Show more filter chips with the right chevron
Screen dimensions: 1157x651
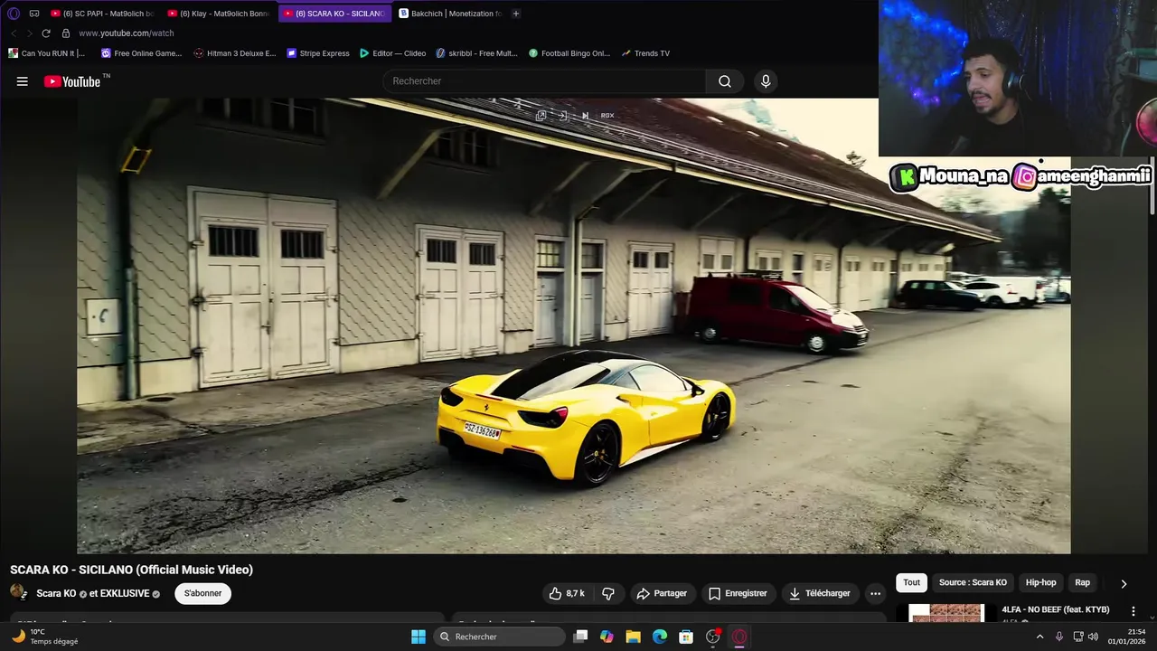[x=1124, y=583]
